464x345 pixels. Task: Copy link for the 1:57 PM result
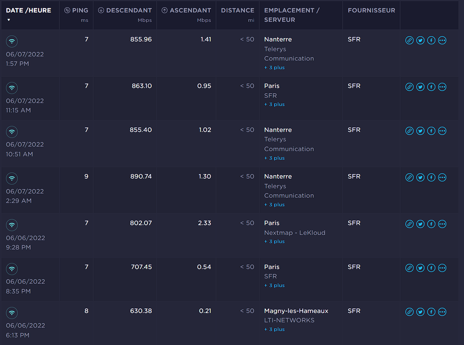pos(409,40)
